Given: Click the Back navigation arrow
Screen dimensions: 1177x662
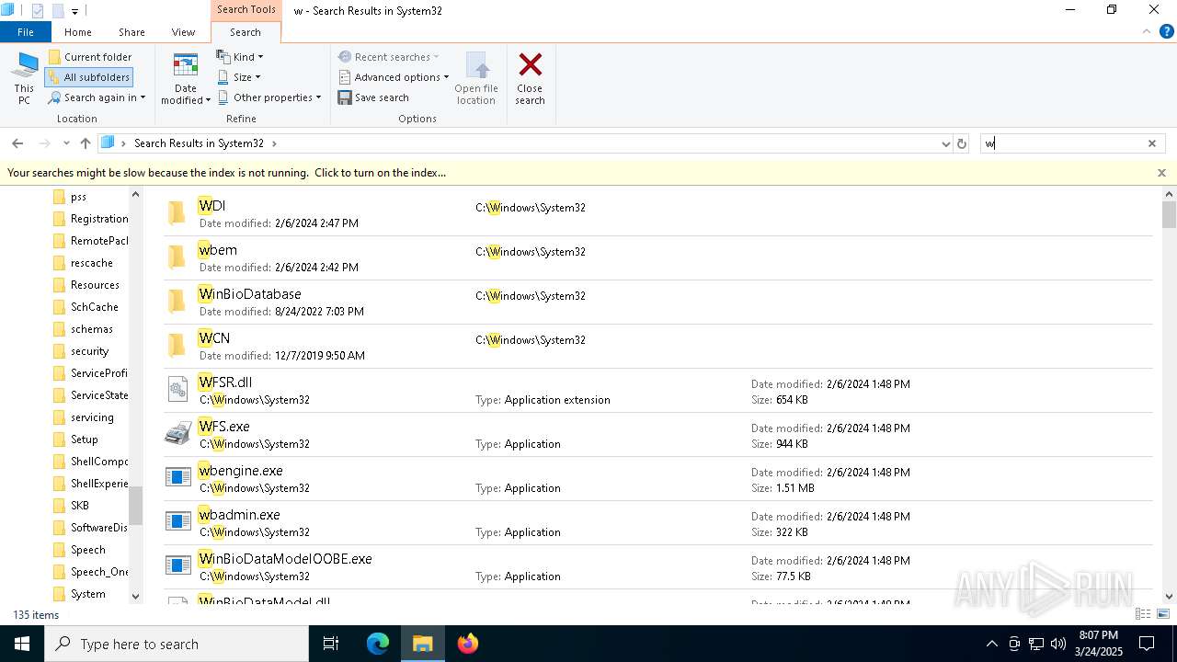Looking at the screenshot, I should click(17, 143).
